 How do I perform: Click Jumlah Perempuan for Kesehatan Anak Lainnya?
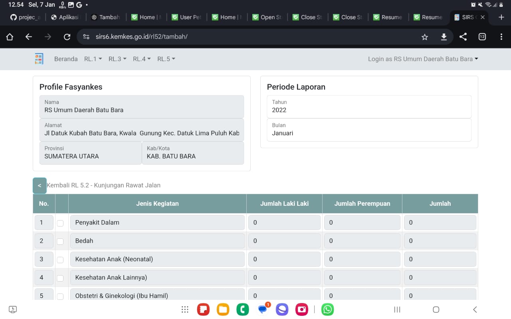click(x=362, y=278)
